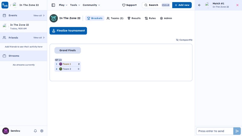Click In The Zone 22 breadcrumb
The width and height of the screenshot is (242, 136).
[29, 5]
